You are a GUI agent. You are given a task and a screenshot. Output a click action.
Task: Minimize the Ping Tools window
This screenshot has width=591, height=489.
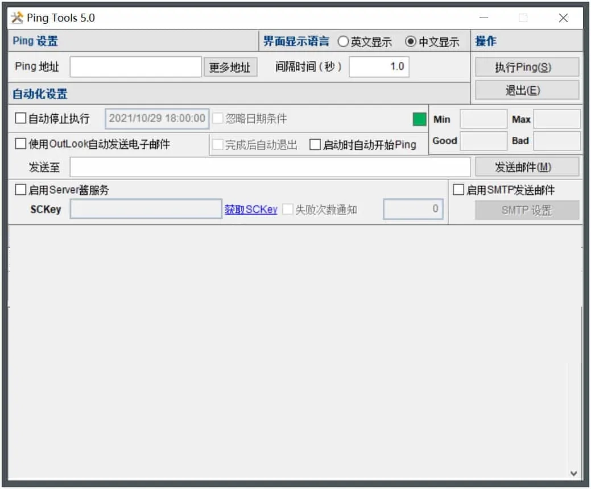483,18
